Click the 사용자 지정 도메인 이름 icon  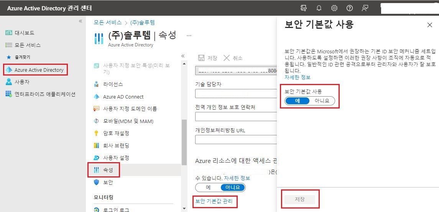(x=96, y=108)
